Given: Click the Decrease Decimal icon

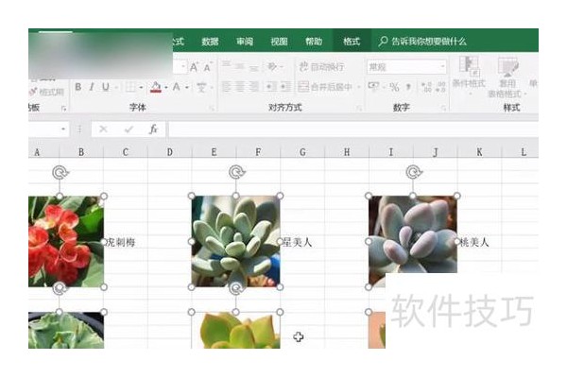Looking at the screenshot, I should (440, 87).
